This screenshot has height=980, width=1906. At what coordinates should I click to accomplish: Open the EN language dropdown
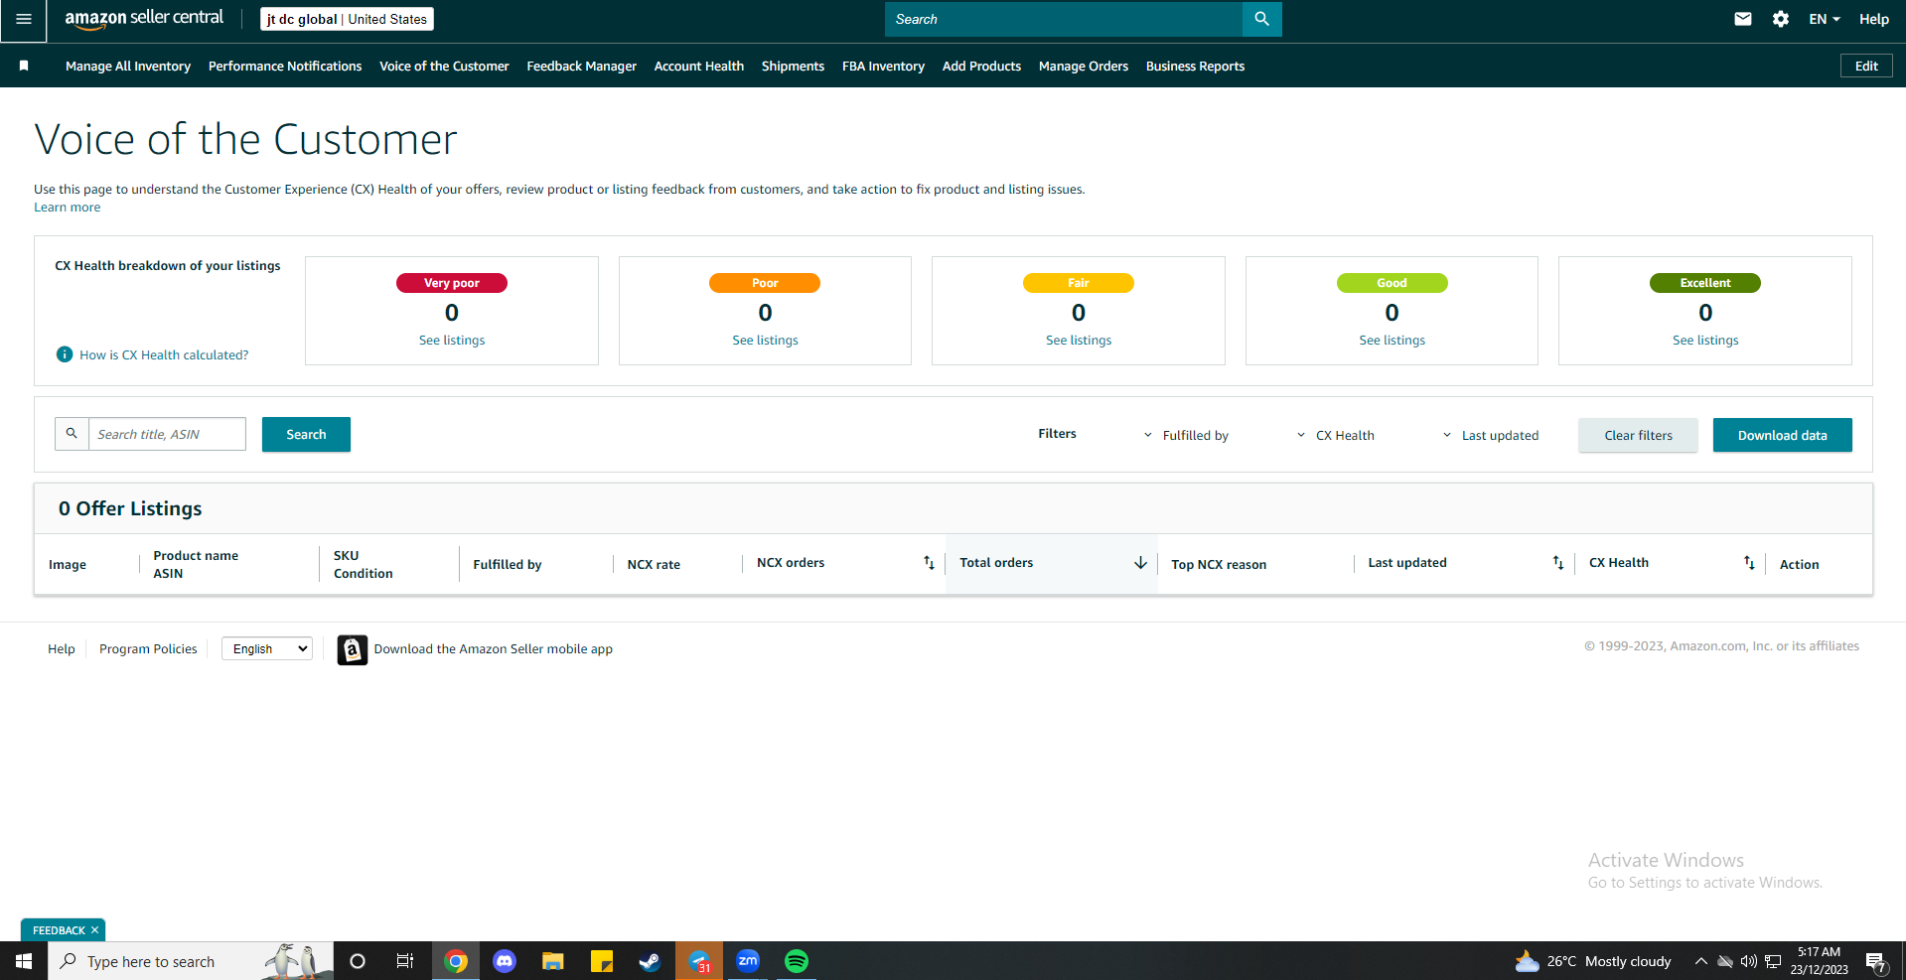[x=1824, y=19]
